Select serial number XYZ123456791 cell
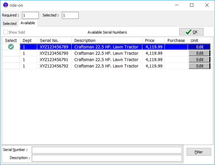The image size is (215, 165). coord(54,60)
